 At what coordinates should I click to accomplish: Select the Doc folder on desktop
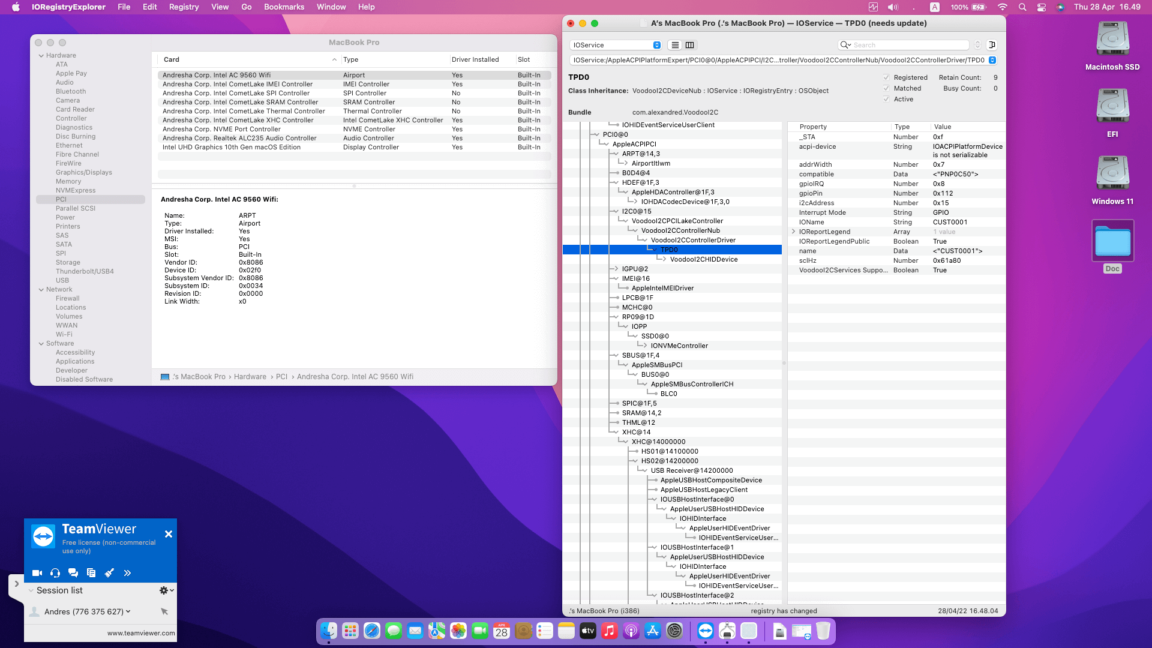pos(1112,247)
